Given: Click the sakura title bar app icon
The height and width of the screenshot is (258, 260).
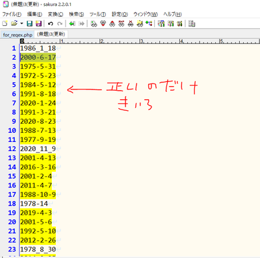Looking at the screenshot, I should click(x=5, y=5).
